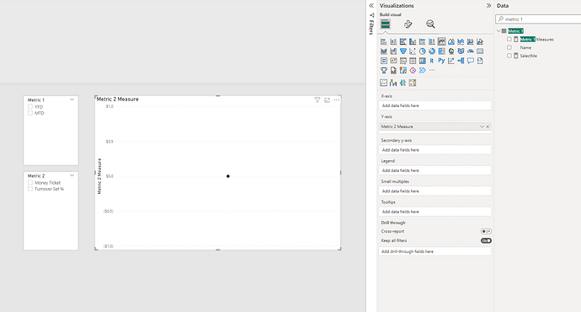
Task: Toggle the Keep all filters switch
Action: point(486,241)
